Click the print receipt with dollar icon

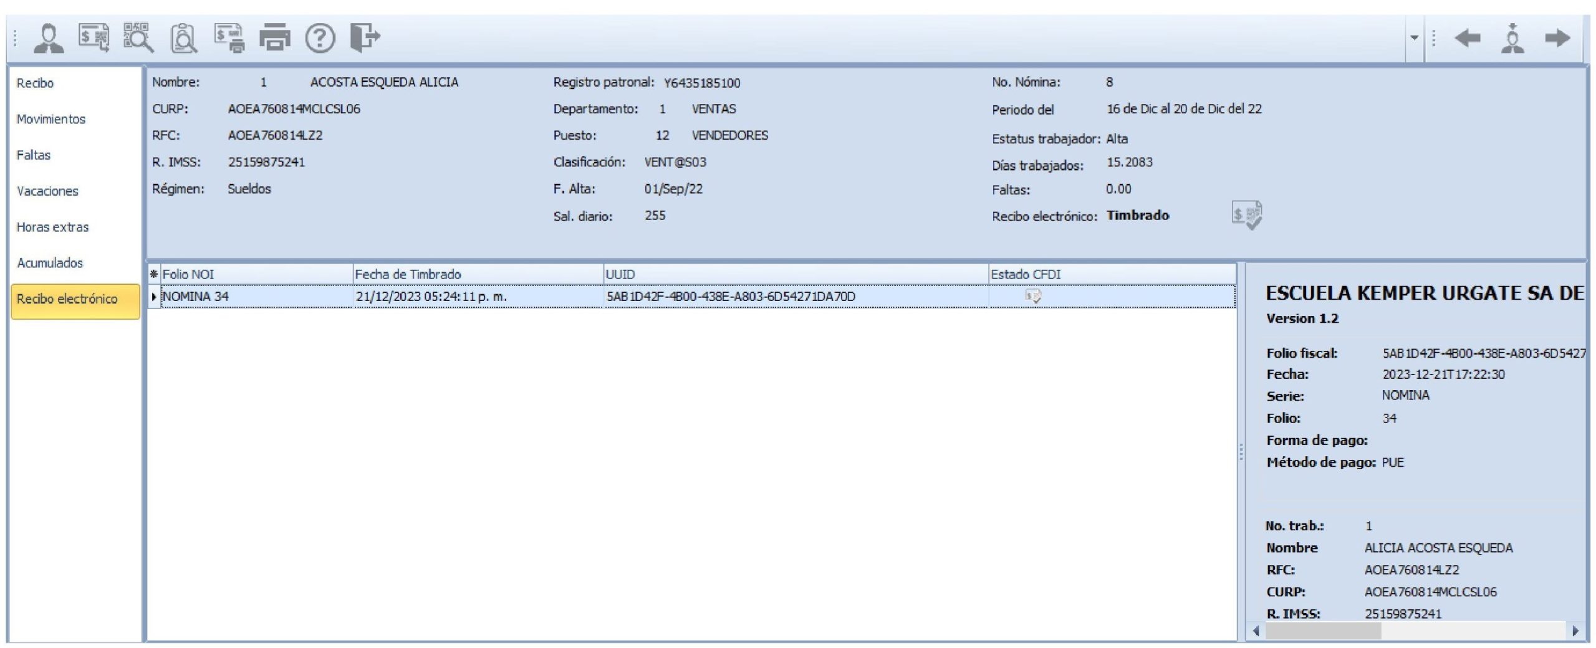pyautogui.click(x=229, y=38)
